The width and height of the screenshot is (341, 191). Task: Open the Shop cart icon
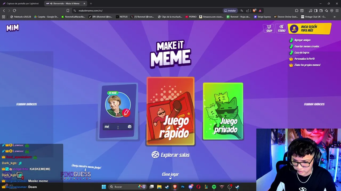tap(269, 29)
